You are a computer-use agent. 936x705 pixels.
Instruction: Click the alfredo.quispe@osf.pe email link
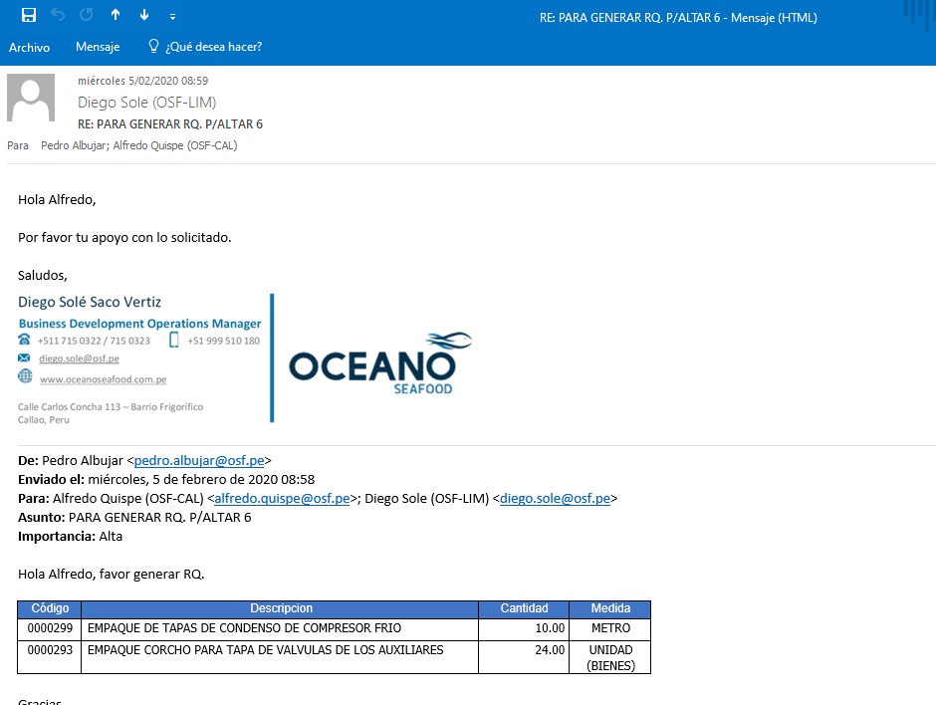pyautogui.click(x=282, y=498)
